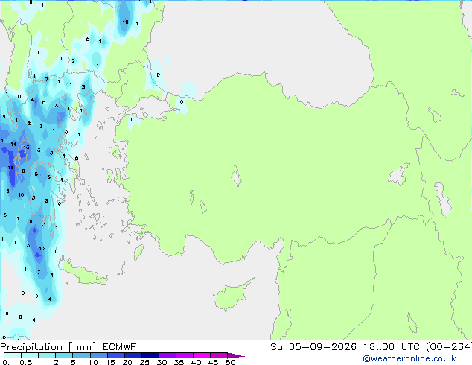Select the 5–10 mm legend color swatch

81,355
